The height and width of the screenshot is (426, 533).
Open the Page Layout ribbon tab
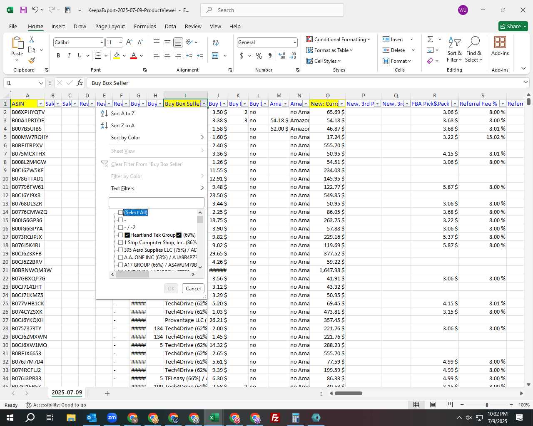(110, 26)
